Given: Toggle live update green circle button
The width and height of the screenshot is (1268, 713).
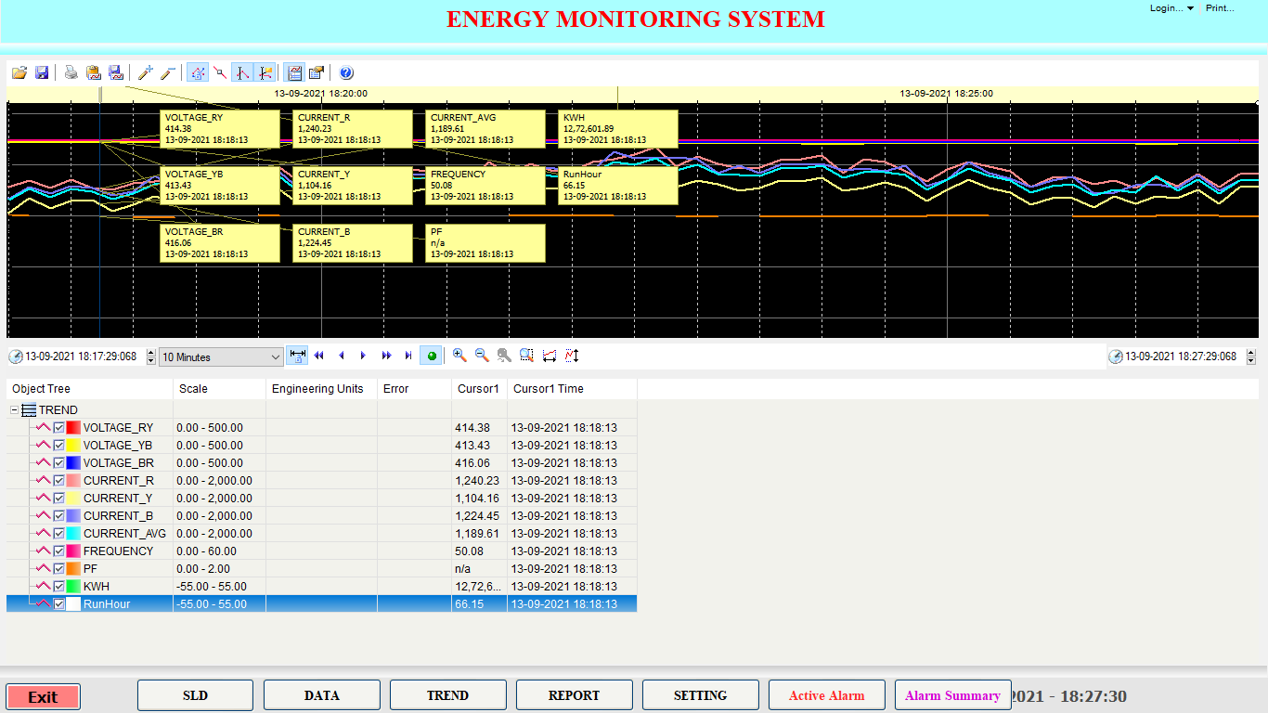Looking at the screenshot, I should 431,356.
